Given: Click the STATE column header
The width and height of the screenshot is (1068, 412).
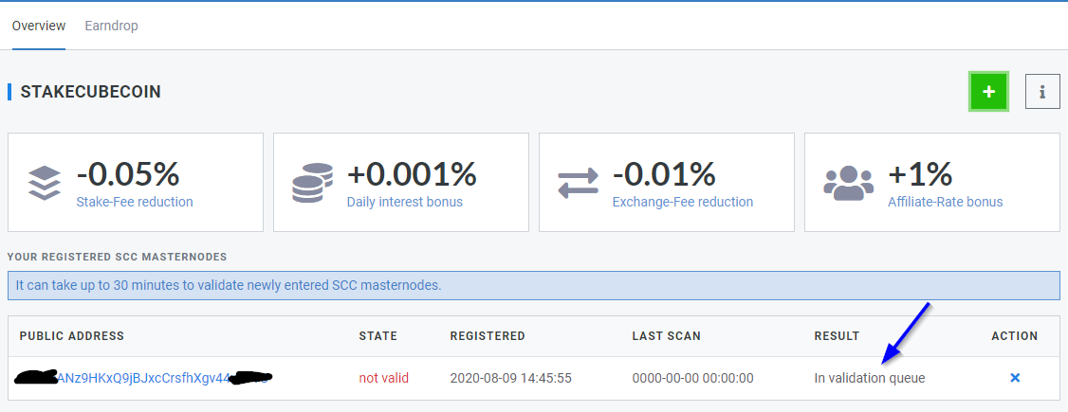Looking at the screenshot, I should (378, 336).
